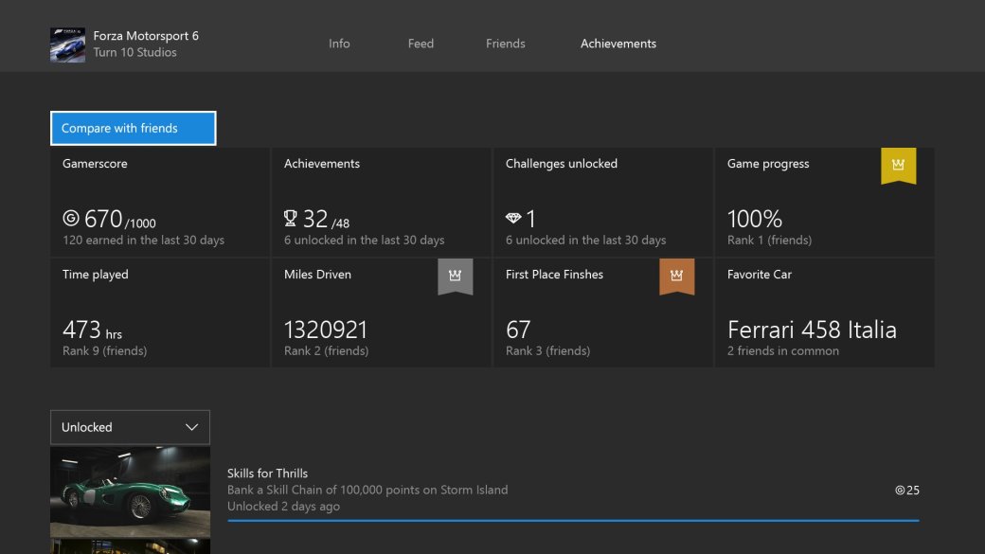985x554 pixels.
Task: Click the 'Ferrari 458 Italia' text
Action: tap(812, 330)
